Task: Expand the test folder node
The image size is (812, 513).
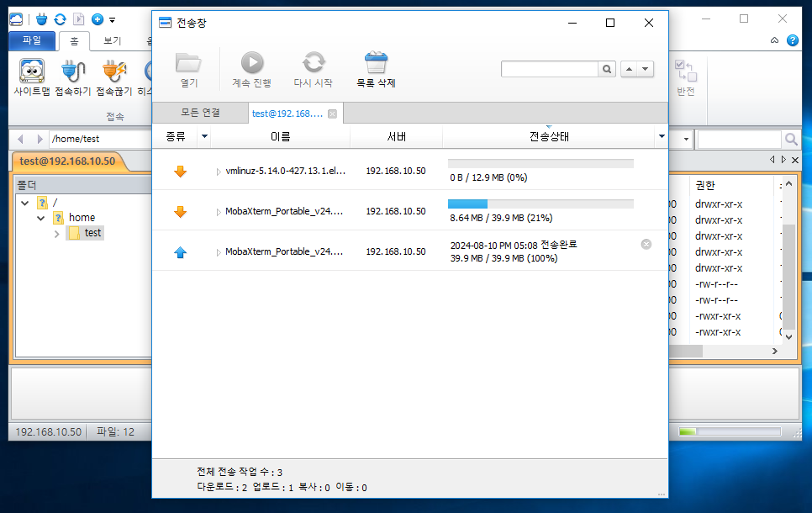Action: point(57,235)
